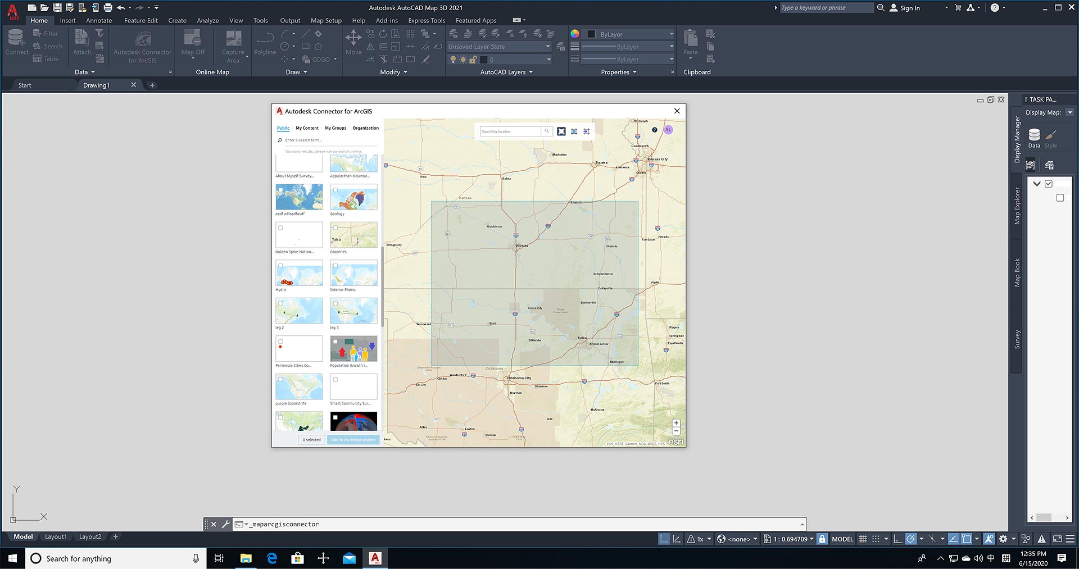Click the location search magnifier icon

(546, 131)
